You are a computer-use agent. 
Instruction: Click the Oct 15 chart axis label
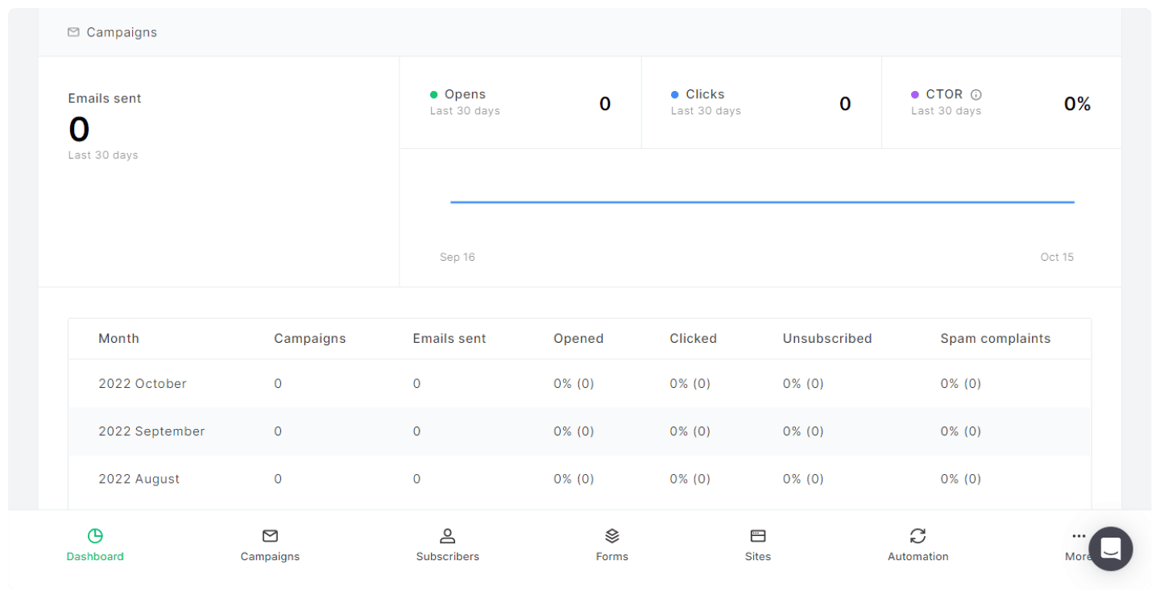coord(1057,258)
